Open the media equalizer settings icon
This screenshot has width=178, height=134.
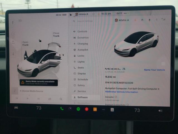[50, 99]
